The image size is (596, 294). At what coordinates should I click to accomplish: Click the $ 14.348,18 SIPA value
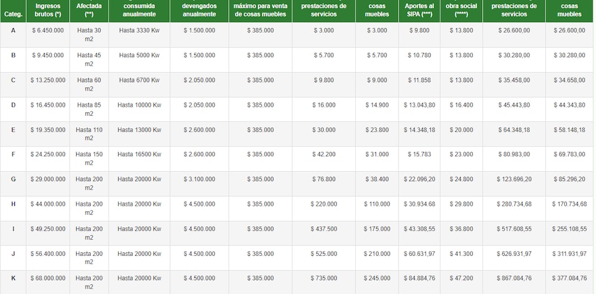[x=418, y=129]
